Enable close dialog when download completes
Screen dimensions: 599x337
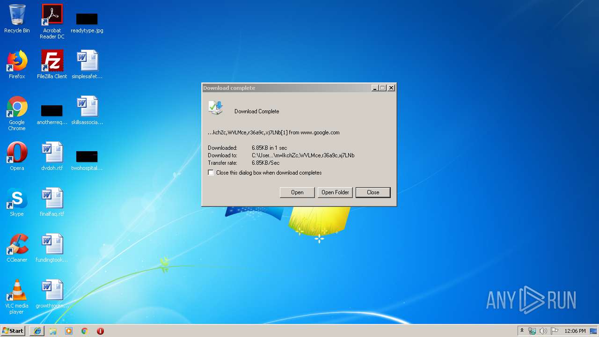click(211, 173)
